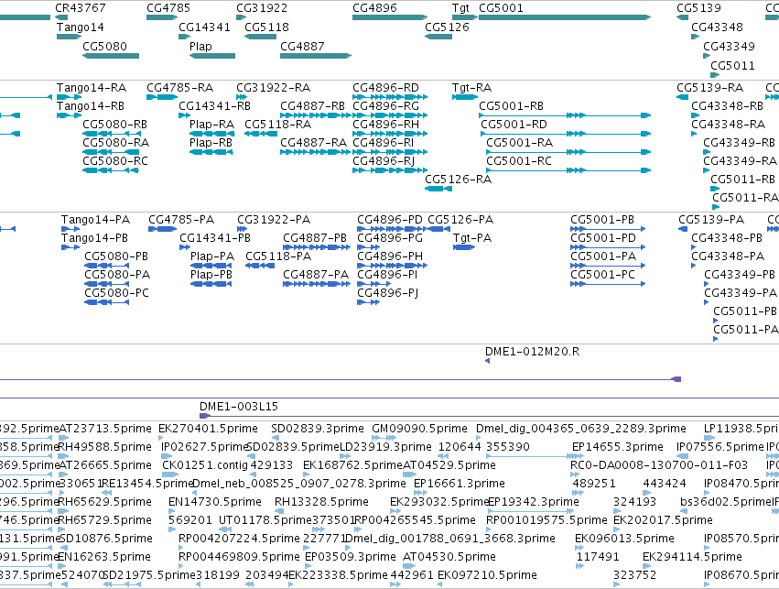Select the CG4785 gene label
Image resolution: width=779 pixels, height=589 pixels.
(x=168, y=8)
